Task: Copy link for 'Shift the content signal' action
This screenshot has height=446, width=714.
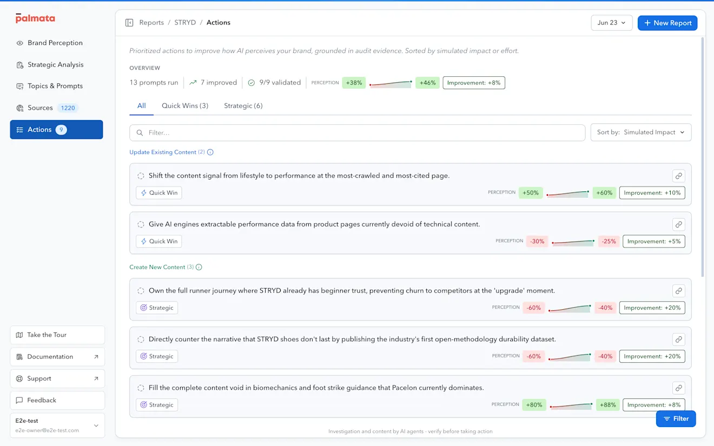Action: 678,176
